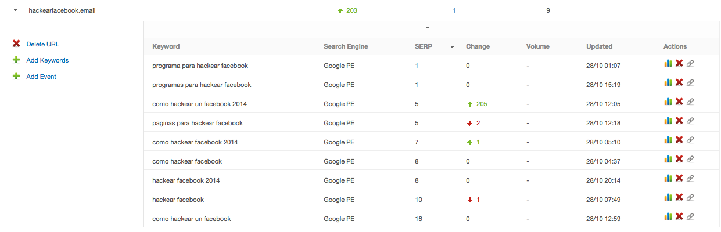Click red X icon beside Delete URL
This screenshot has width=721, height=232.
pyautogui.click(x=16, y=43)
